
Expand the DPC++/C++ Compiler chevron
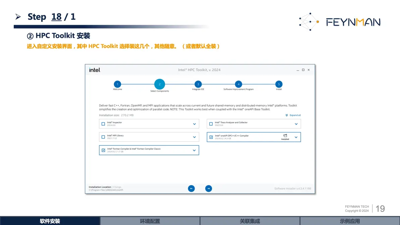[296, 137]
